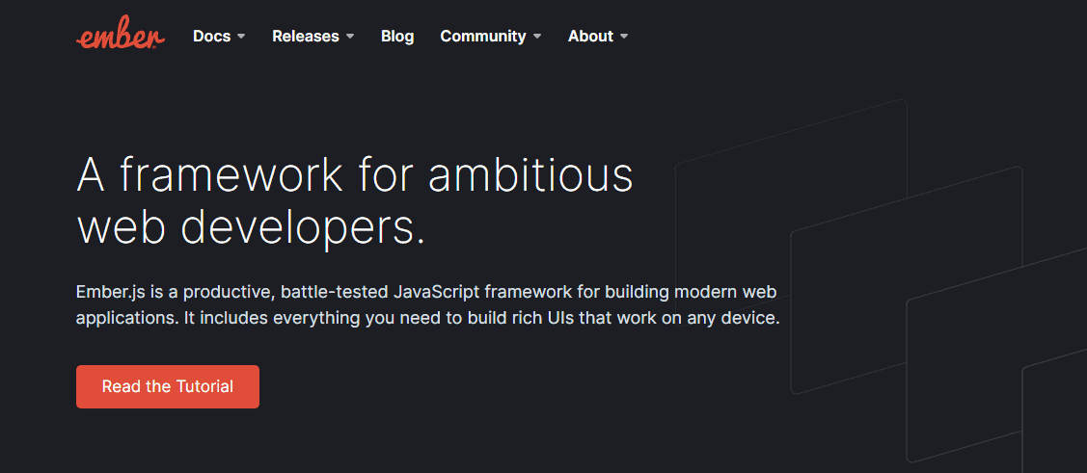Click the Read the Tutorial button

[x=168, y=386]
